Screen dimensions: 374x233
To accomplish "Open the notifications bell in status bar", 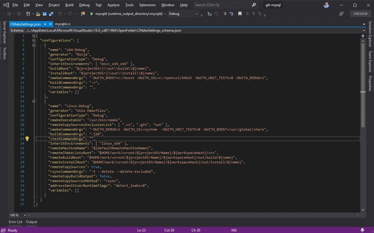I will 362,230.
